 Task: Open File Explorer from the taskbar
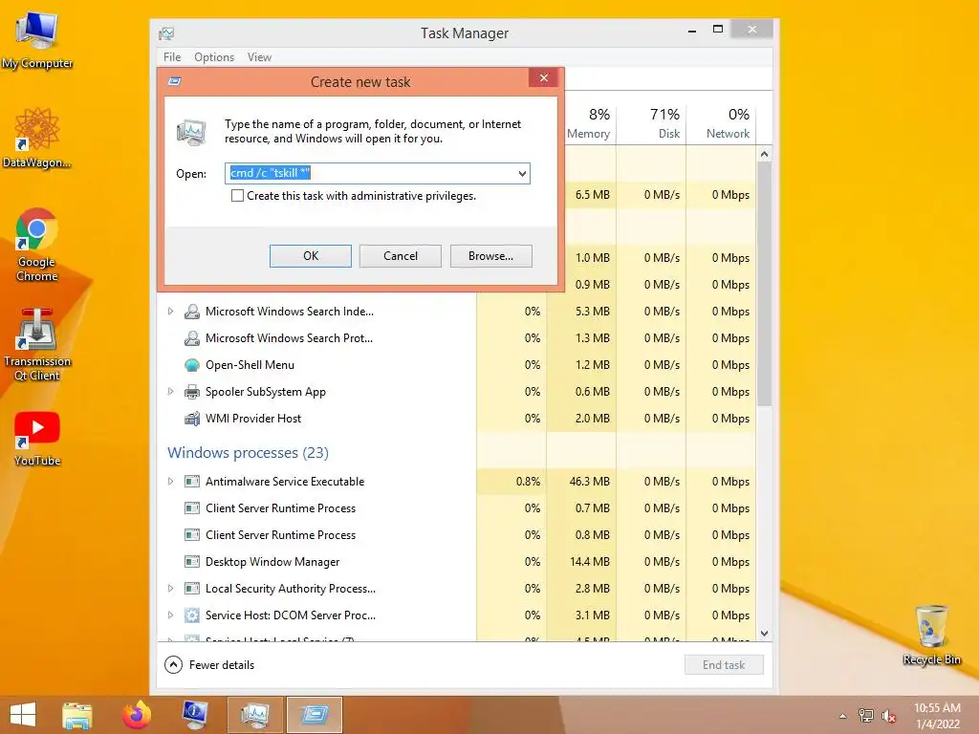tap(77, 715)
